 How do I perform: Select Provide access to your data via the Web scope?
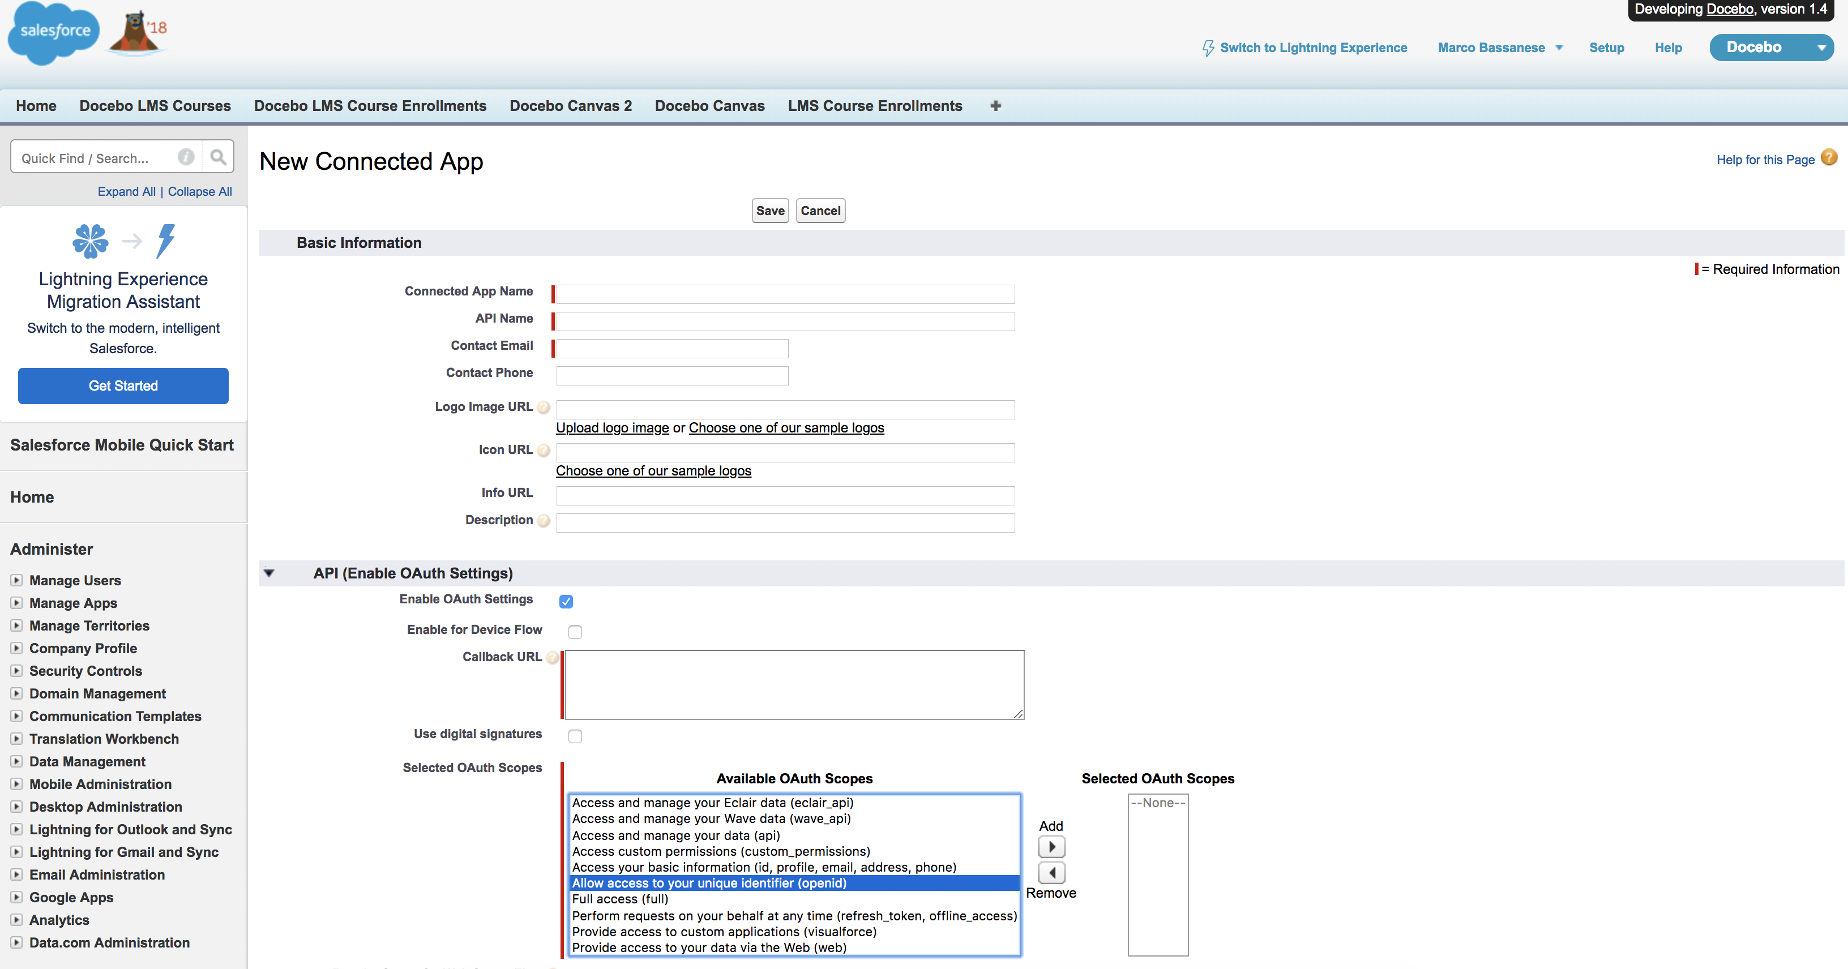click(x=794, y=948)
